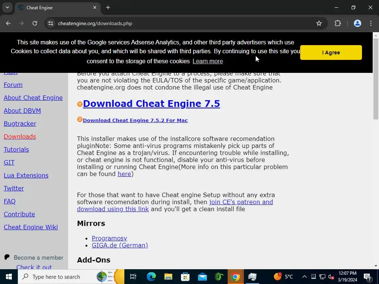Viewport: 379px width, 284px height.
Task: Open the Contribute sidebar link
Action: 19,214
